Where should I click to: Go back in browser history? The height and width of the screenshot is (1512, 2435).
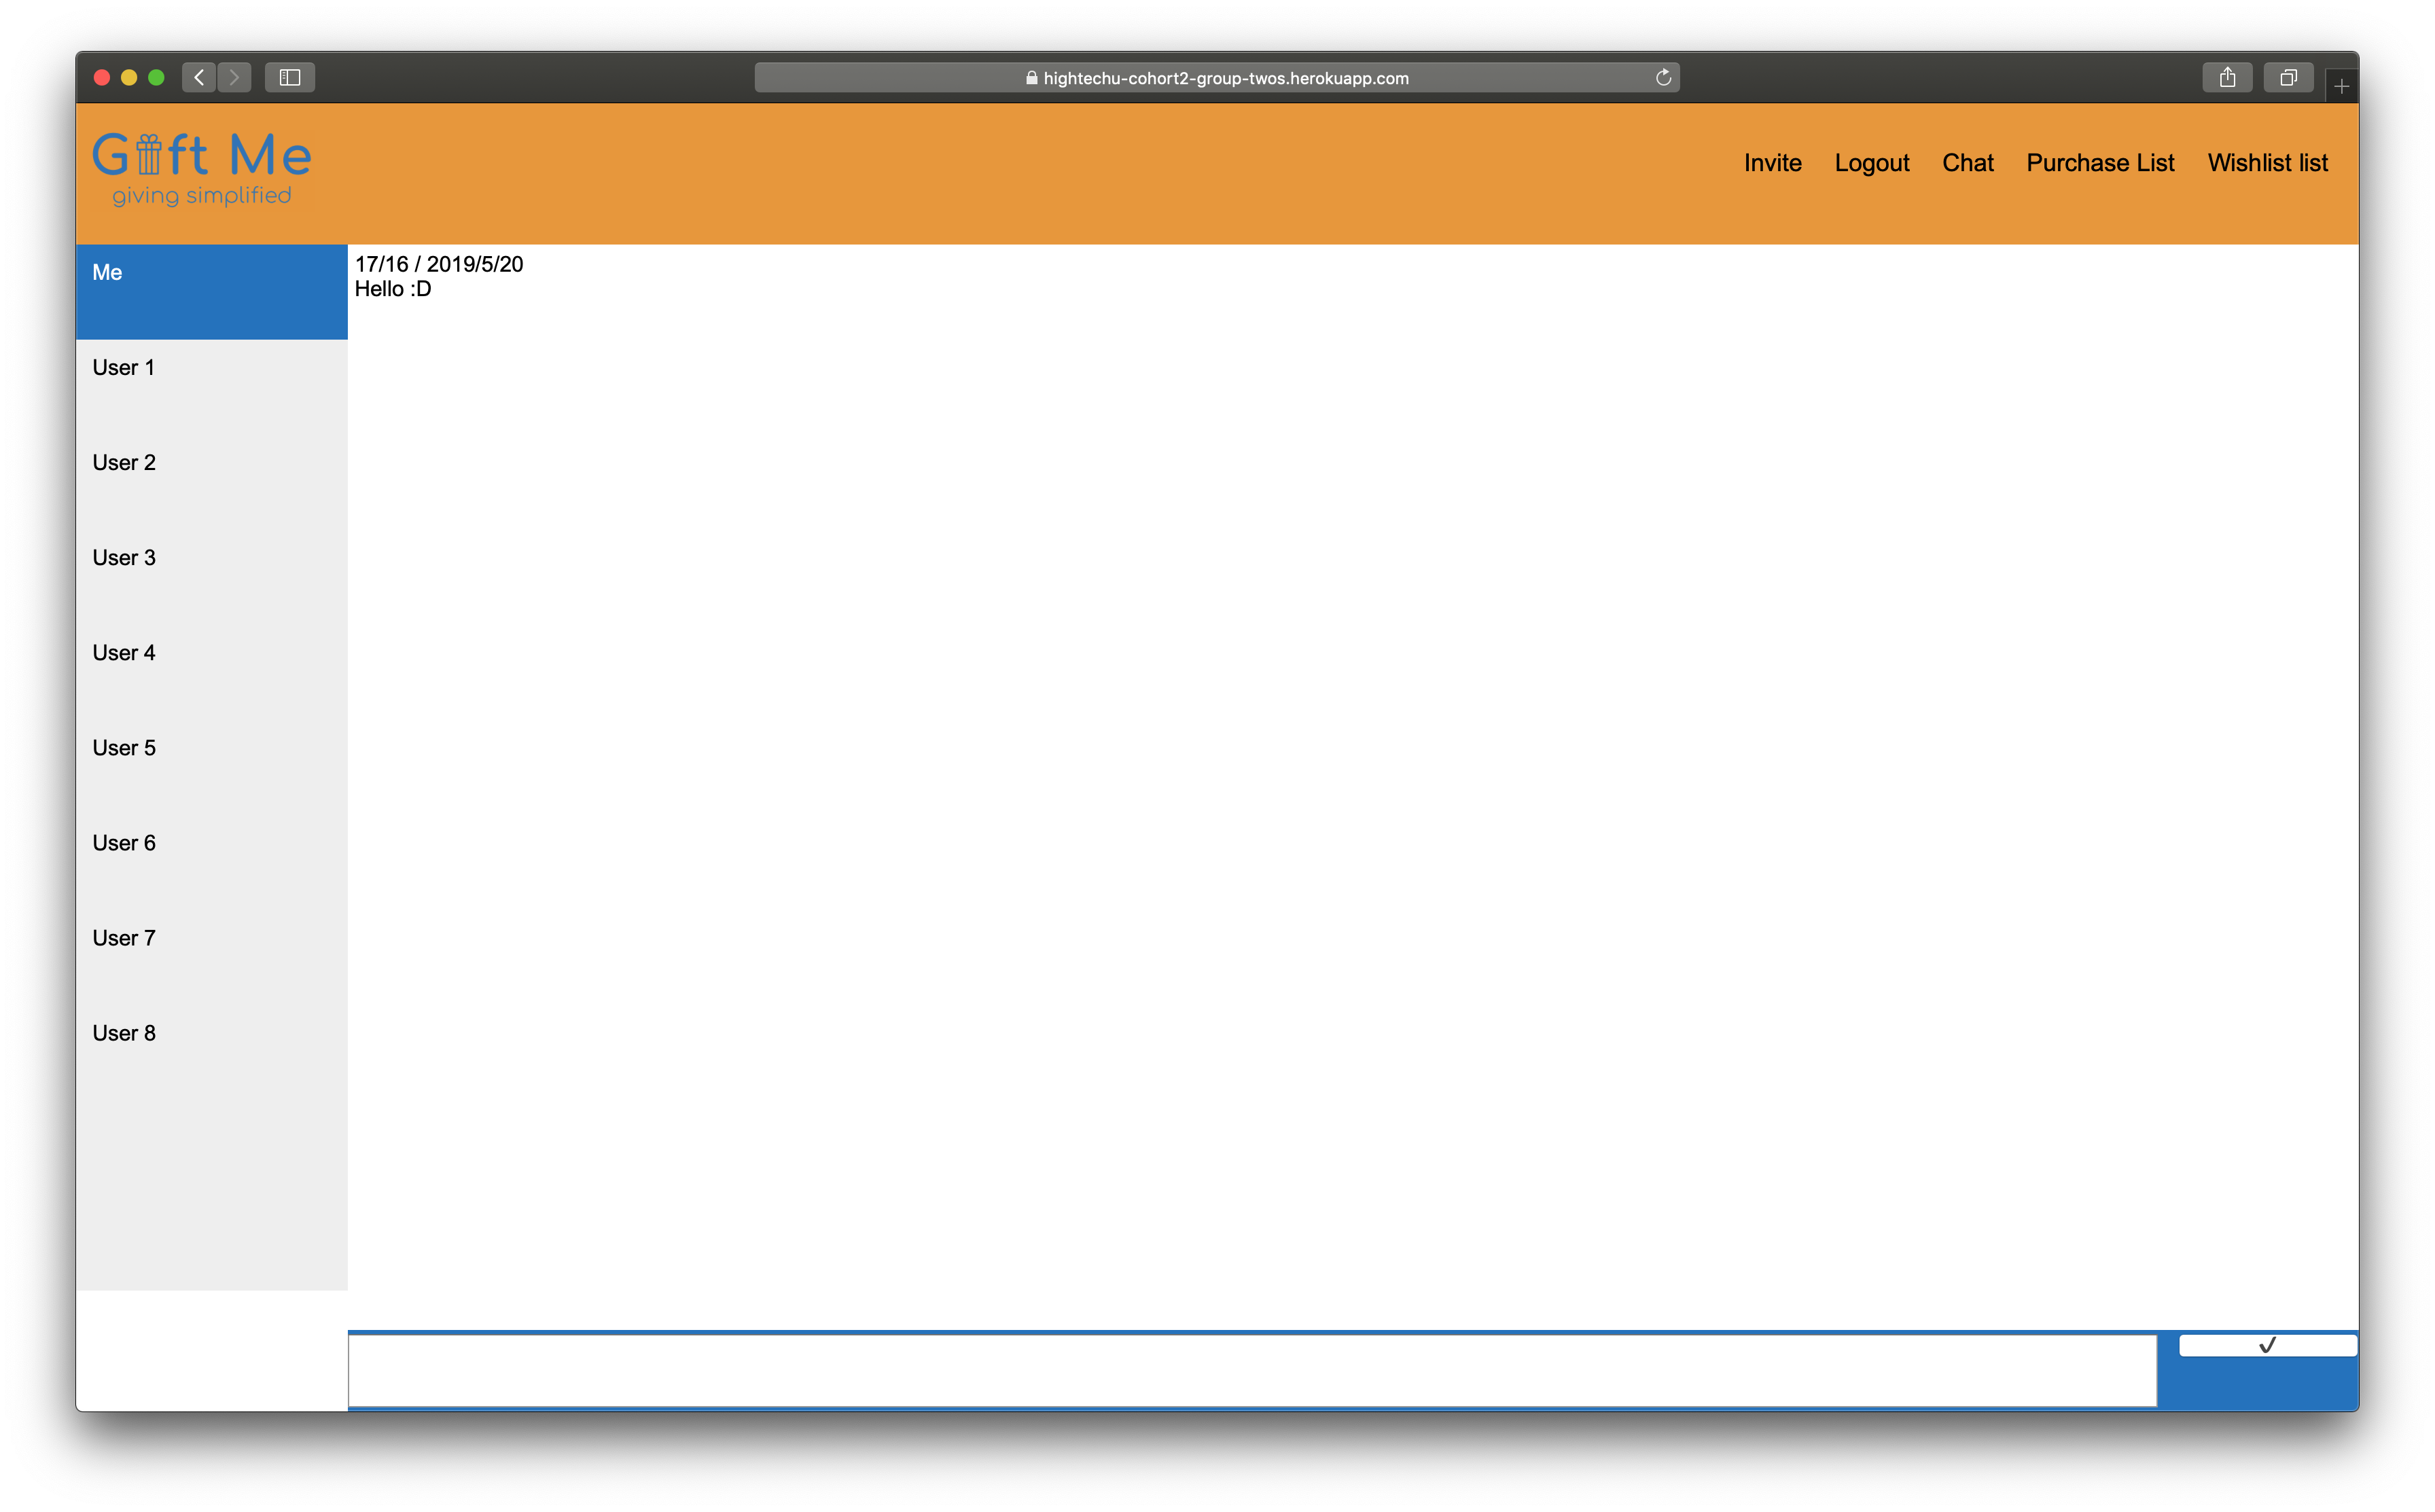click(x=199, y=77)
